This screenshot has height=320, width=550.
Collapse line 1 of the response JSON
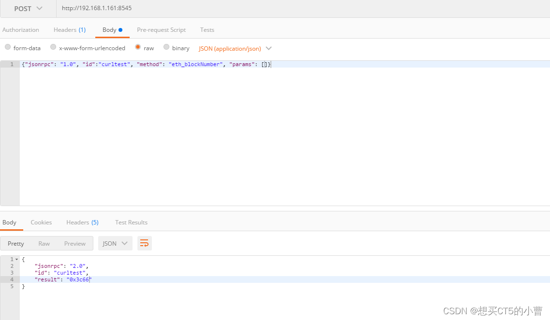16,259
